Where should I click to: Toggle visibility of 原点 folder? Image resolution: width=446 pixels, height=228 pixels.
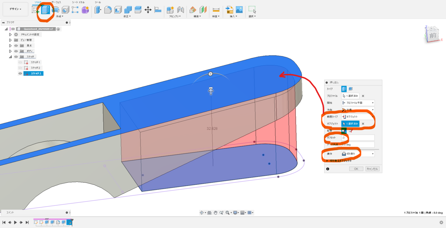click(x=16, y=46)
